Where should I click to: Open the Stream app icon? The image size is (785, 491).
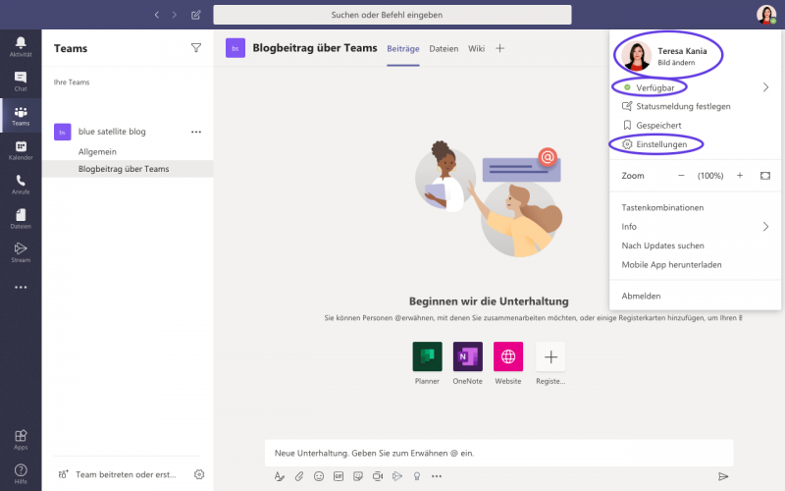coord(21,252)
